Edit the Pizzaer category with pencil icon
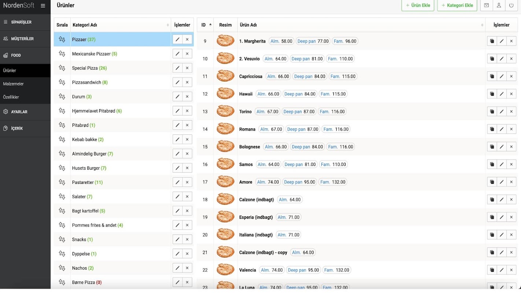Viewport: 521px width, 293px height. (x=177, y=40)
